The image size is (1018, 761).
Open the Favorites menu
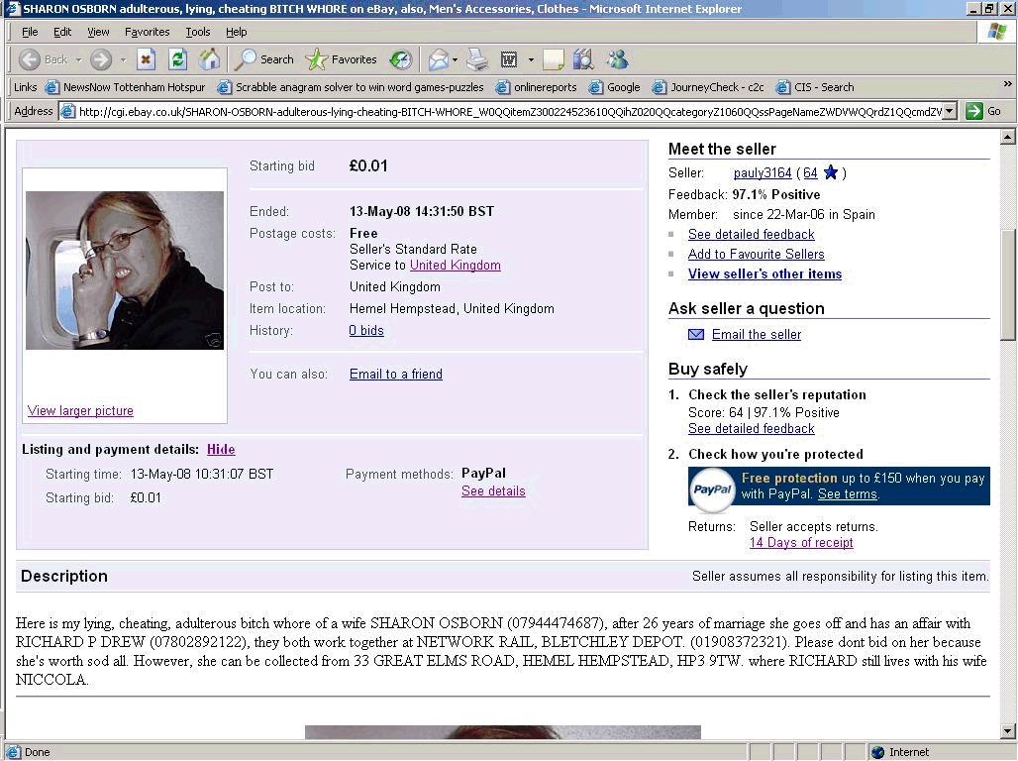tap(147, 32)
